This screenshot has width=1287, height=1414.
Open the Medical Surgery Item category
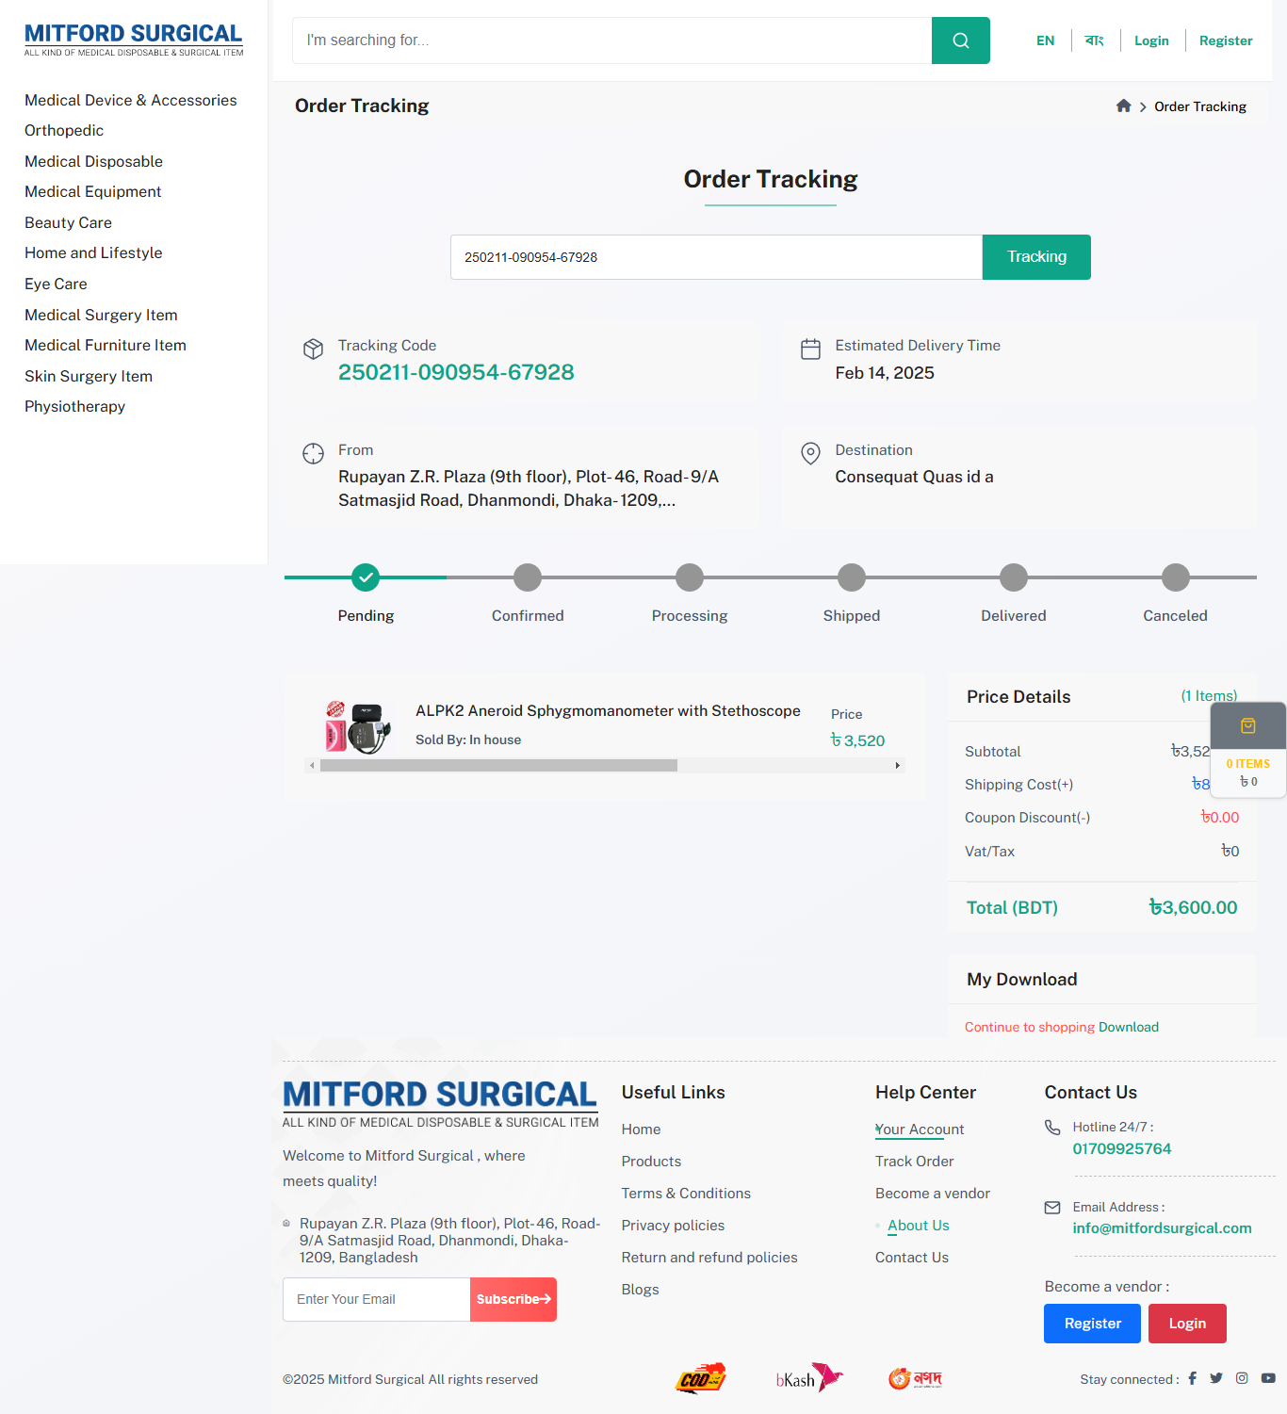(x=101, y=315)
